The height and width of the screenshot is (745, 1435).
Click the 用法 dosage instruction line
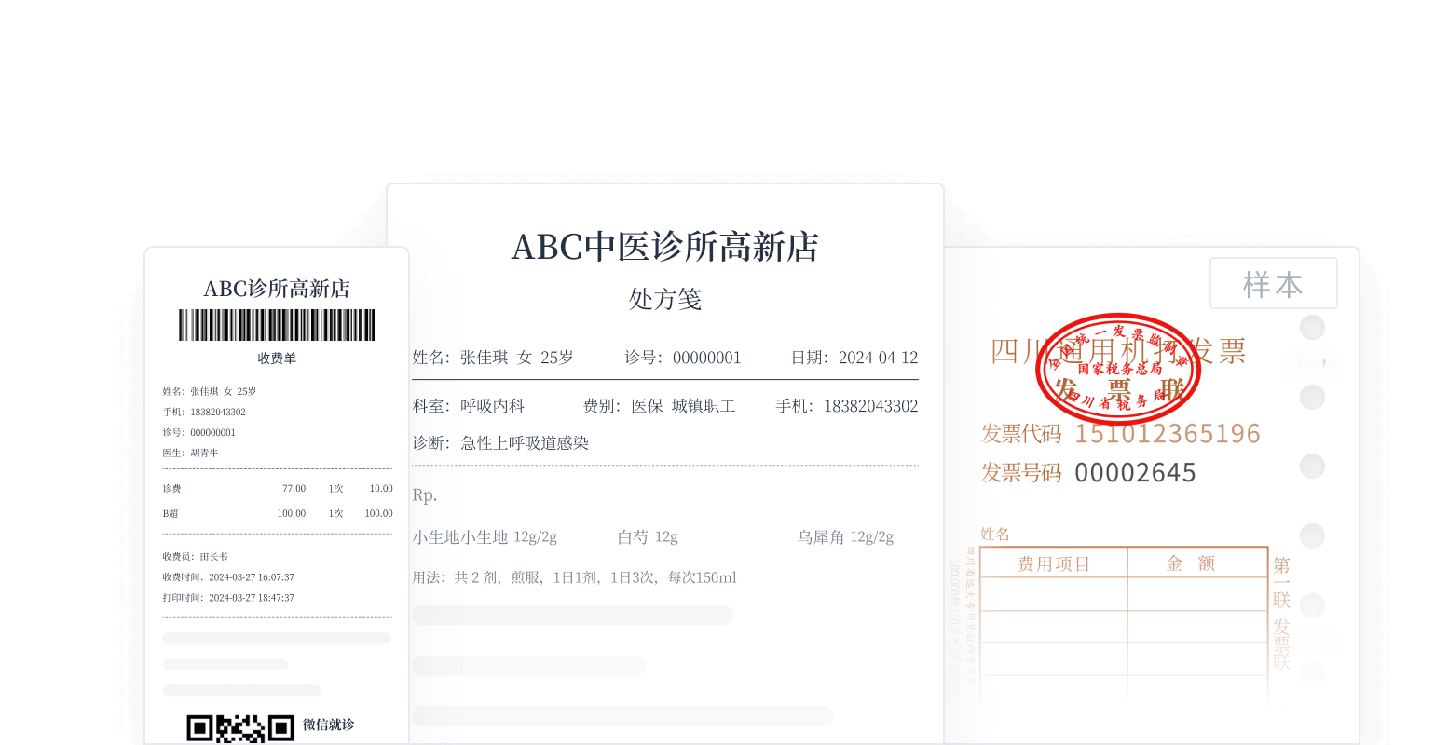coord(574,577)
